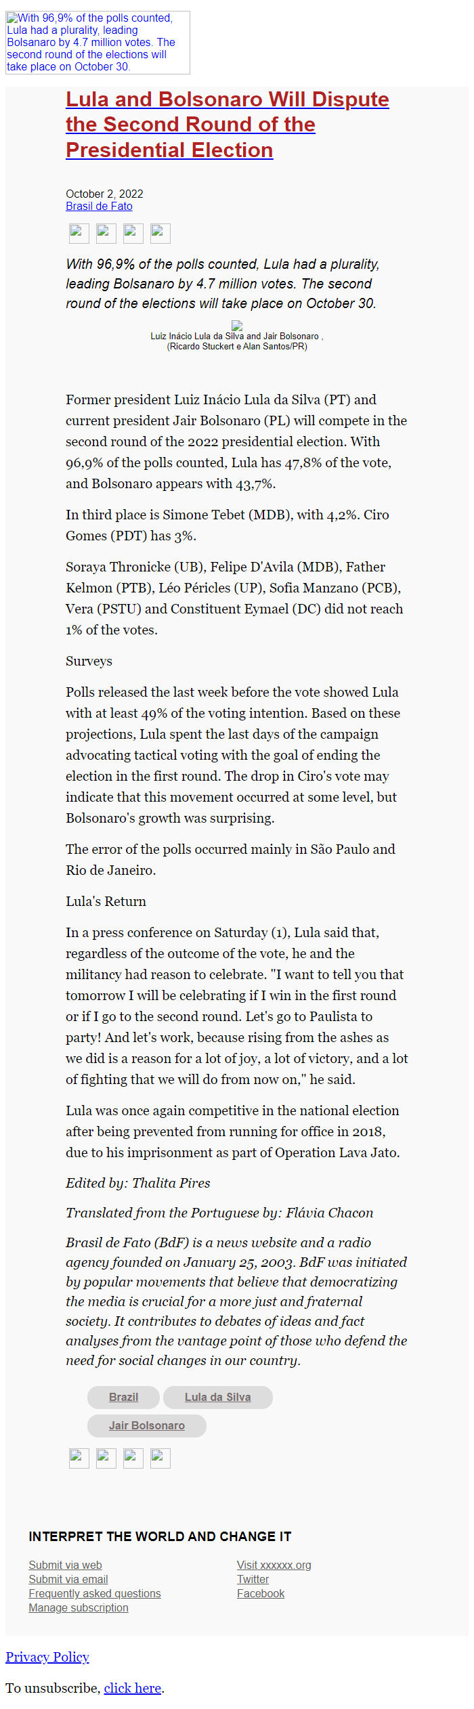
Task: Click the fourth share icon under the byline
Action: pos(160,233)
